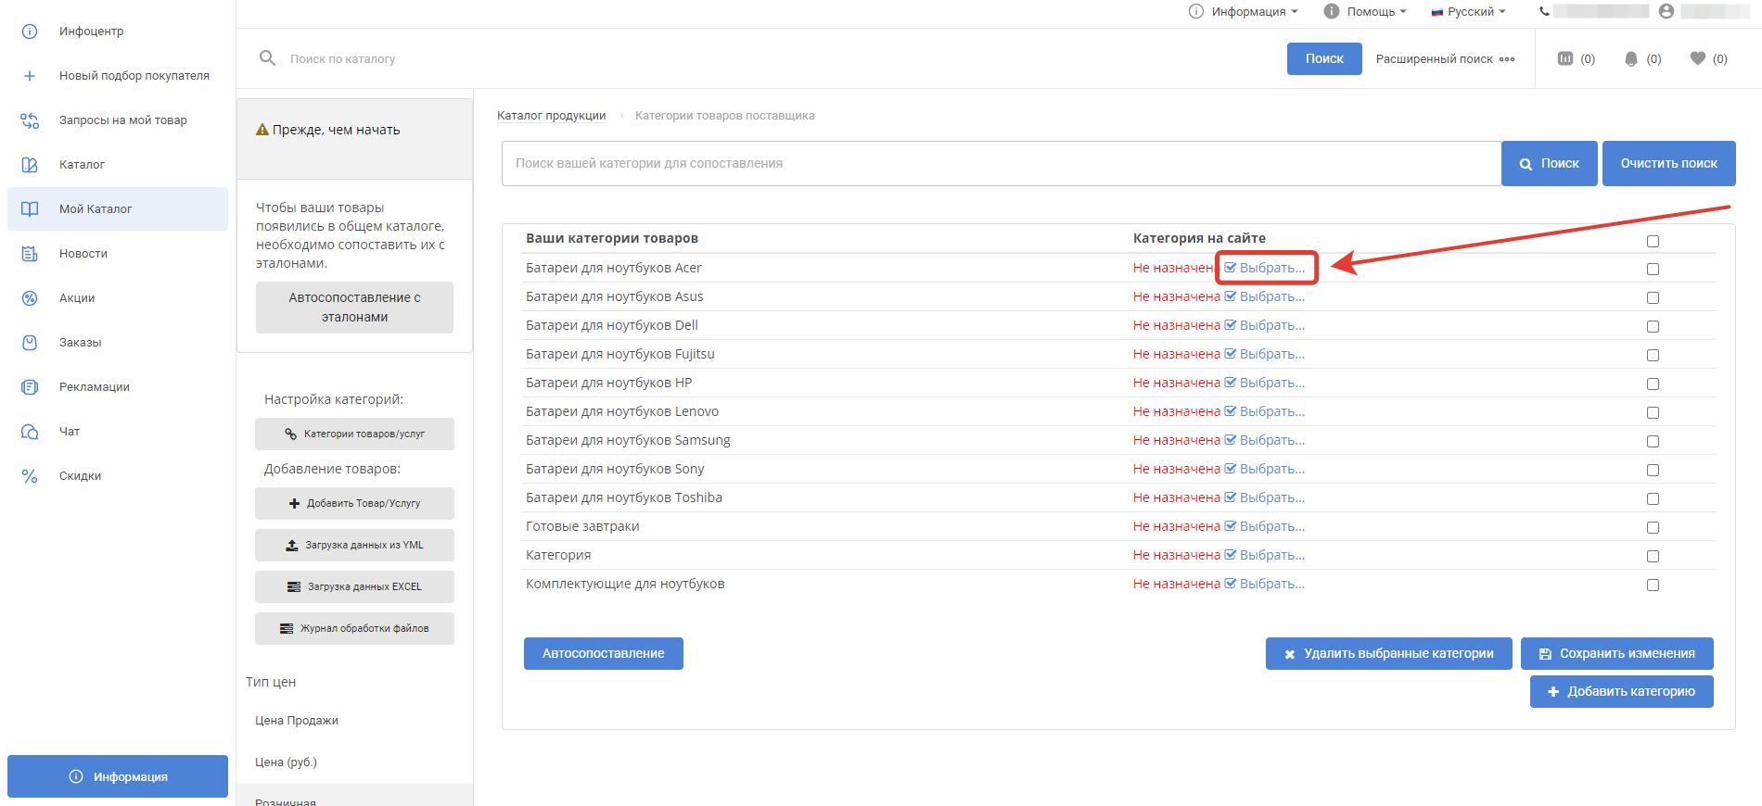The width and height of the screenshot is (1762, 806).
Task: Open Chat from the sidebar
Action: [70, 432]
